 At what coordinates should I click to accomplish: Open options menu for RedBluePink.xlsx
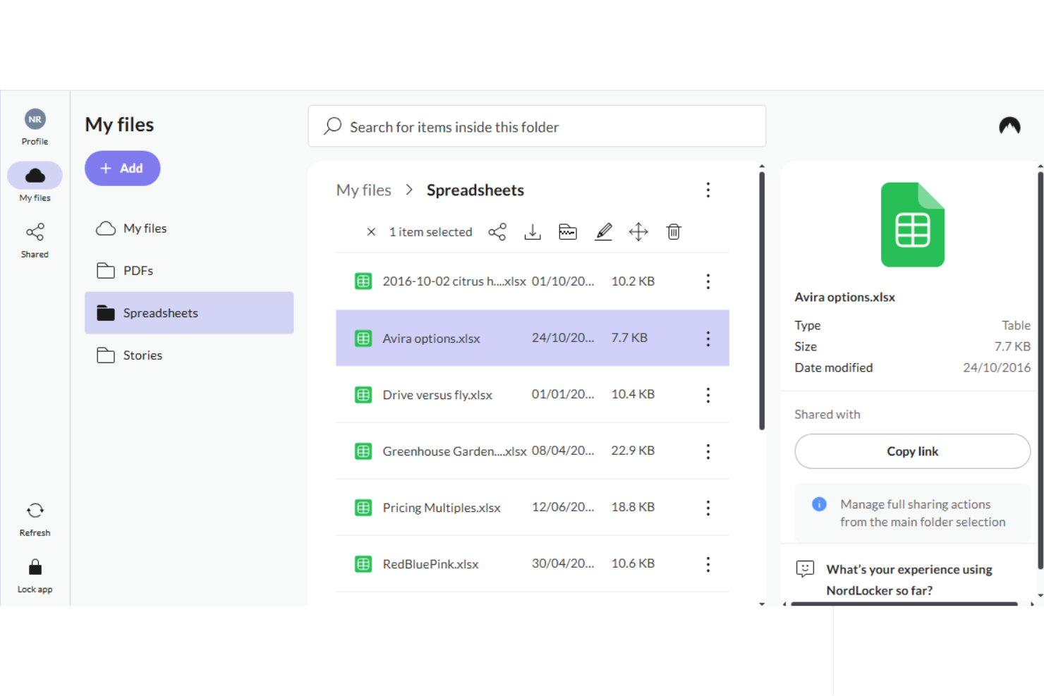point(708,564)
